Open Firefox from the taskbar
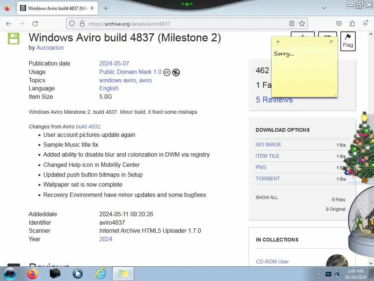The height and width of the screenshot is (281, 374). (32, 274)
